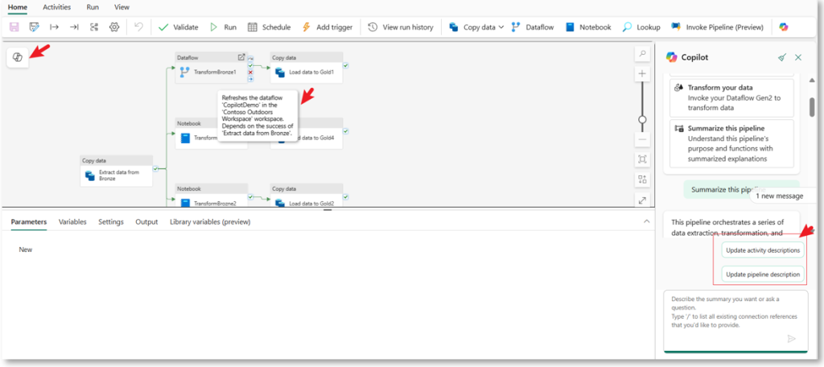Switch to the Variables tab

[x=72, y=222]
